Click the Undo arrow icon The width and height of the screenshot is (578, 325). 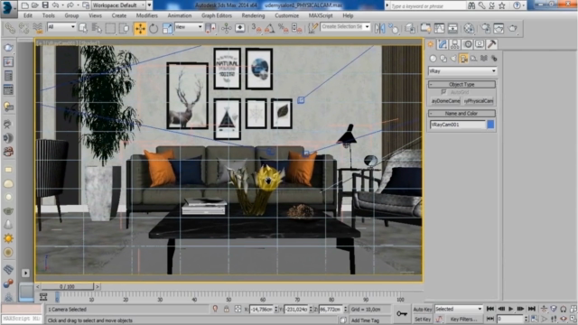click(55, 5)
